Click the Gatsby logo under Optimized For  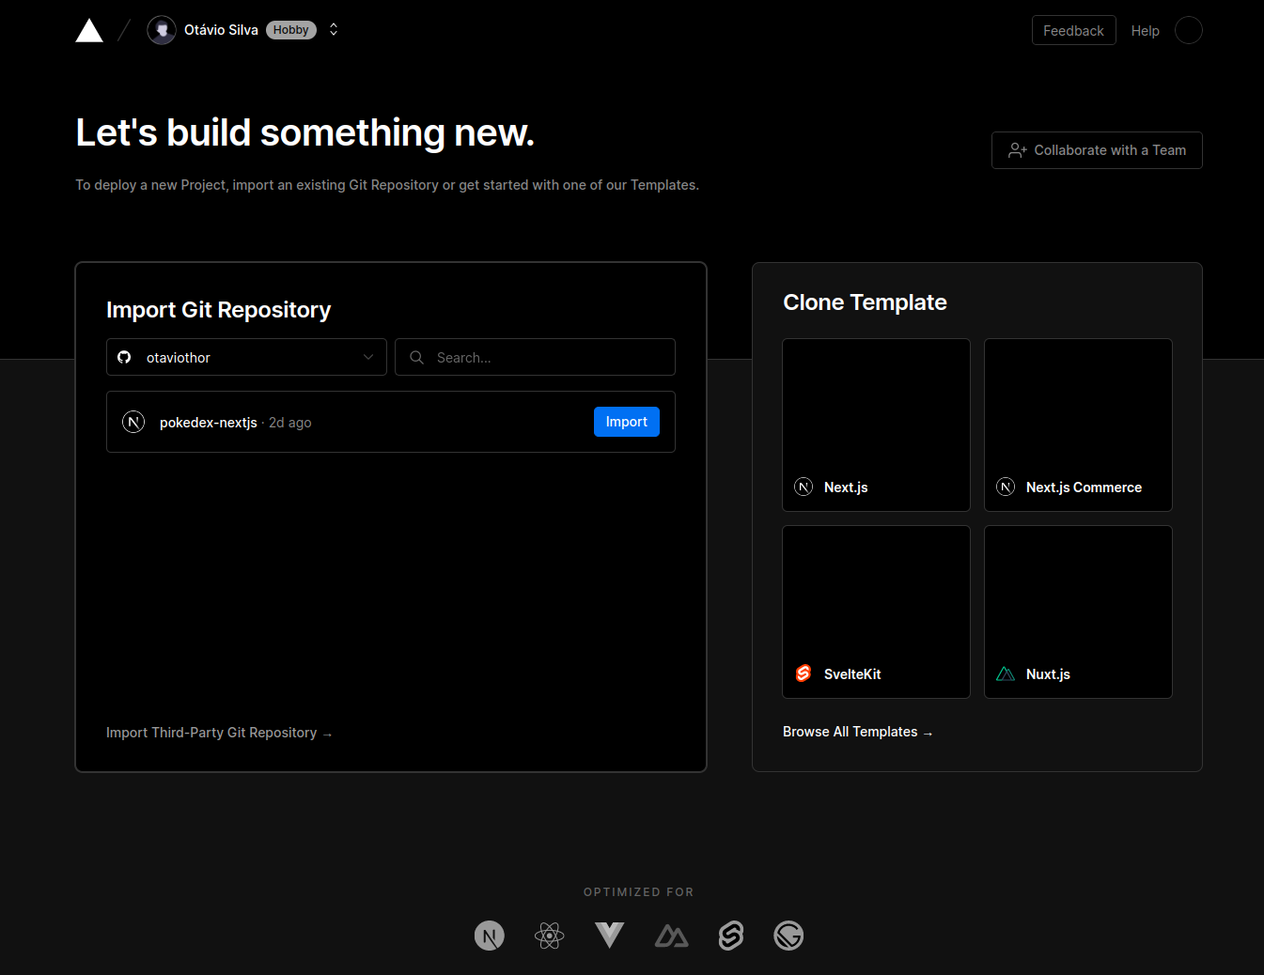788,936
